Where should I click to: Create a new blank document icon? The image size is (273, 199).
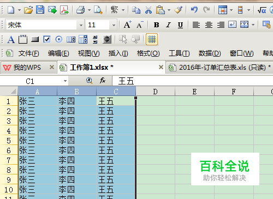point(11,10)
